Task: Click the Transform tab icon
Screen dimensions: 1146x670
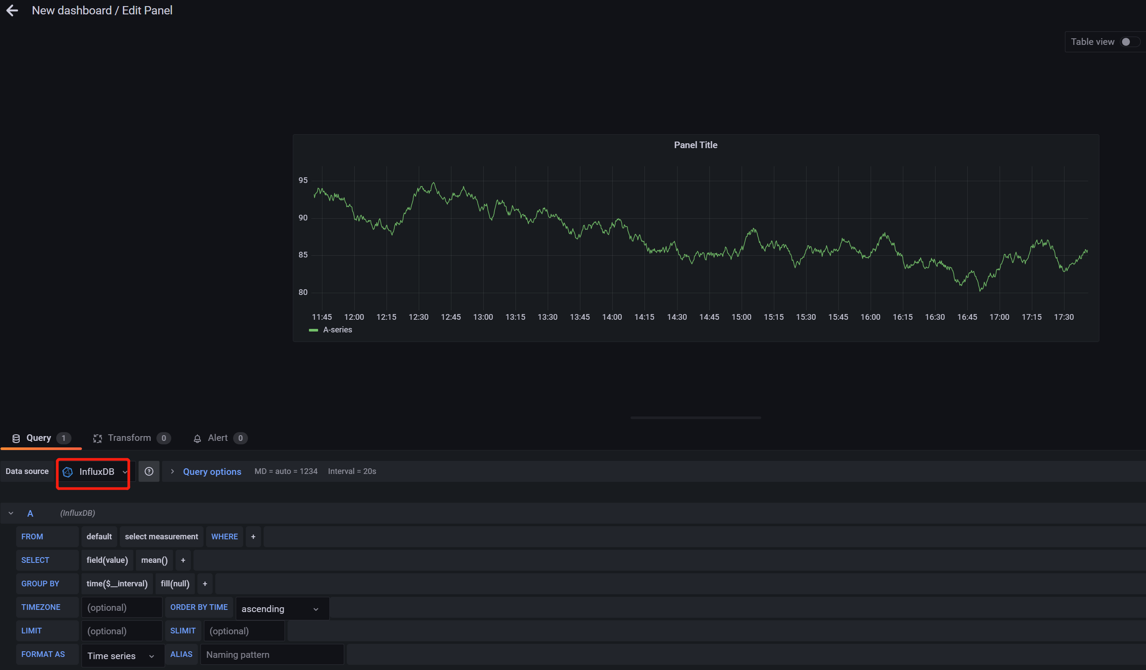Action: click(97, 439)
